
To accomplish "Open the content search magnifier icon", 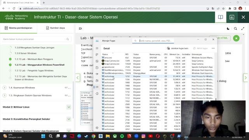I will (235, 28).
